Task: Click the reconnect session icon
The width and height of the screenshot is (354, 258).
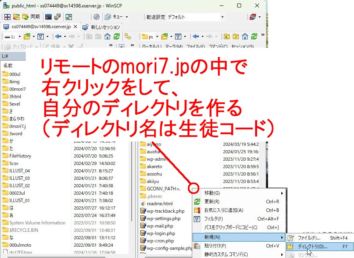Action: click(253, 17)
